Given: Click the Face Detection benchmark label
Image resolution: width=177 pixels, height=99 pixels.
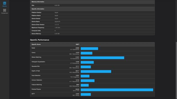Looking at the screenshot, I should 36,76.
